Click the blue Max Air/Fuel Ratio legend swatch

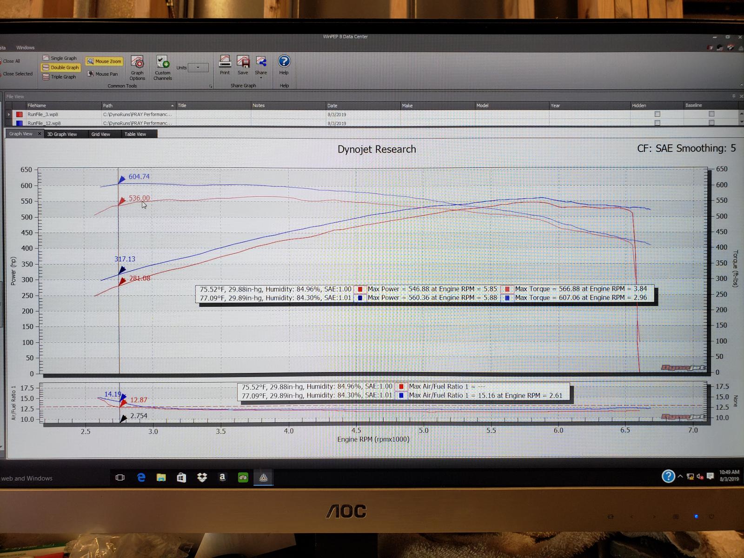click(x=401, y=396)
